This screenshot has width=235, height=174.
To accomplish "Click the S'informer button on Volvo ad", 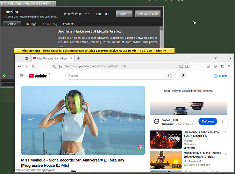I will (x=208, y=121).
